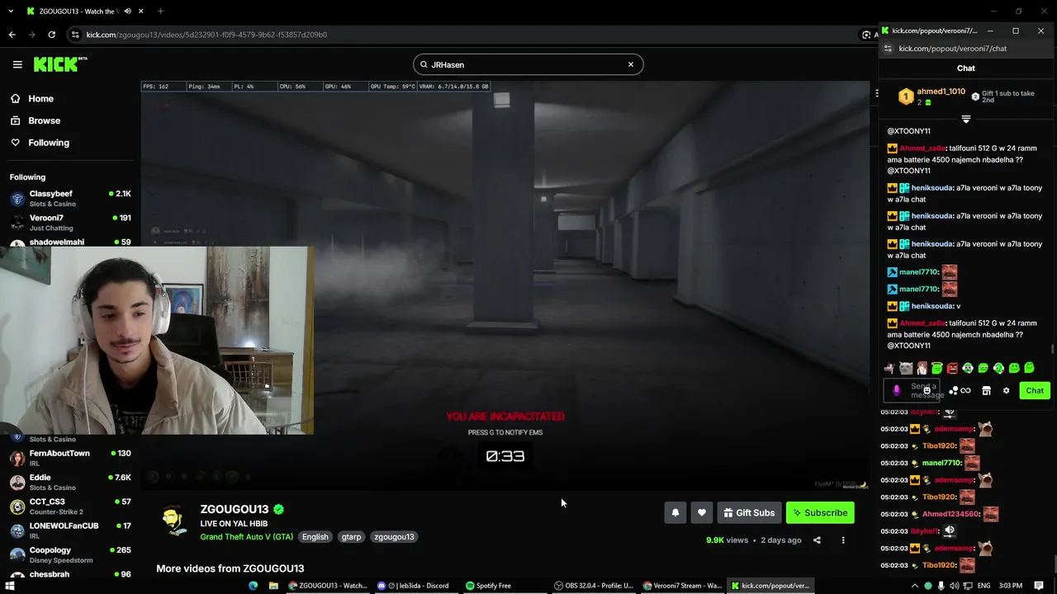Click the ZGOUGOU13 channel avatar
This screenshot has width=1057, height=594.
pyautogui.click(x=173, y=521)
